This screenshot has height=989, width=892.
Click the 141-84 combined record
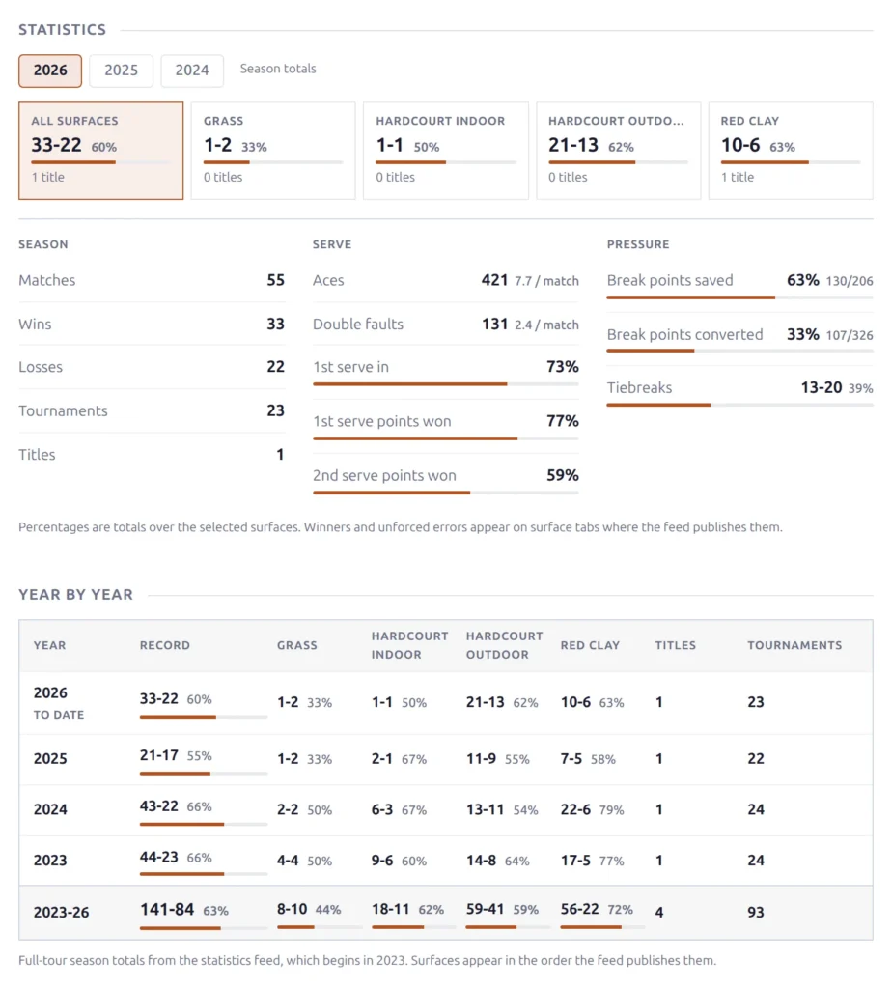tap(166, 910)
